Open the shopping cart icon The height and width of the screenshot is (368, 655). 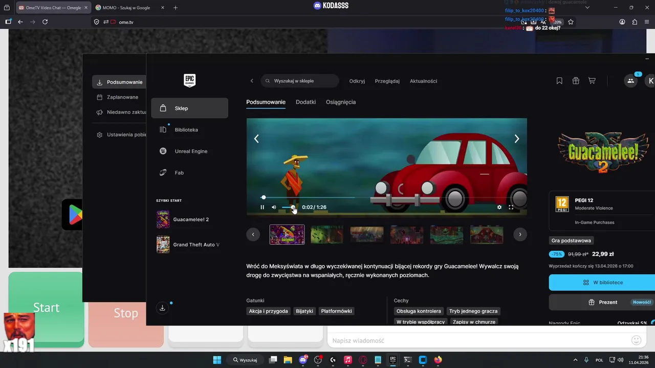[592, 81]
